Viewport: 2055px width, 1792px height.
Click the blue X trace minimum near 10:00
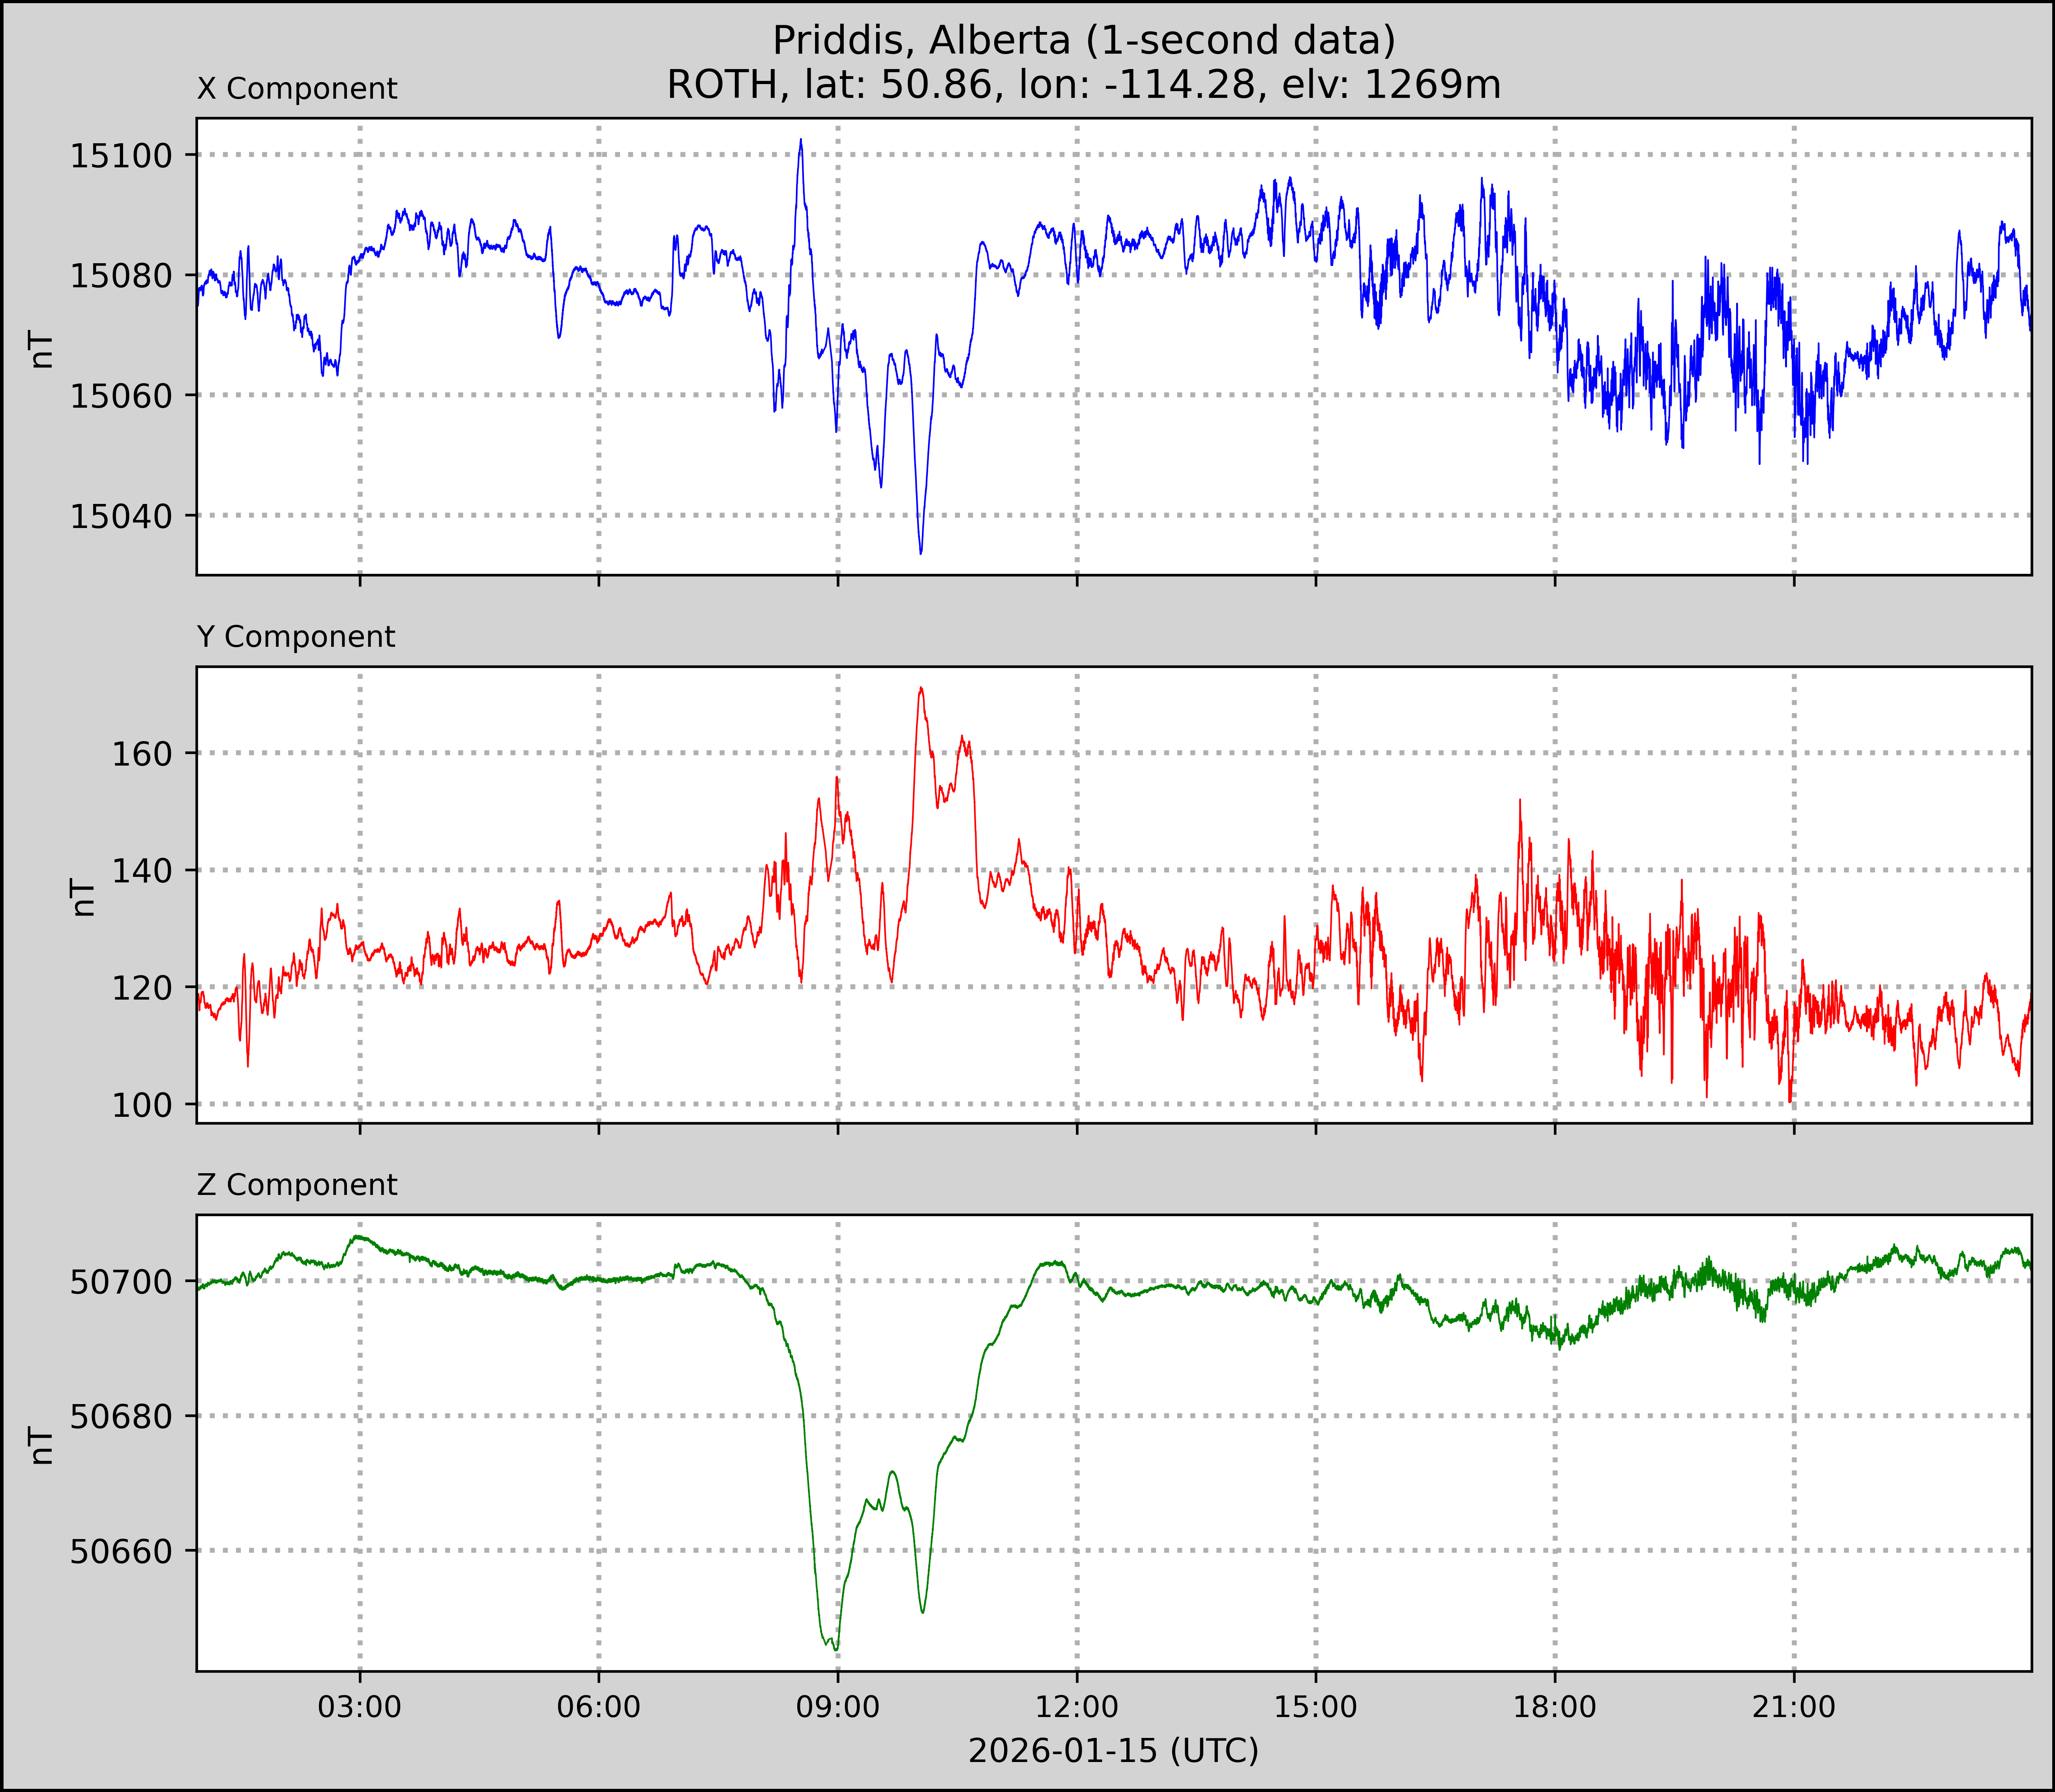point(921,552)
